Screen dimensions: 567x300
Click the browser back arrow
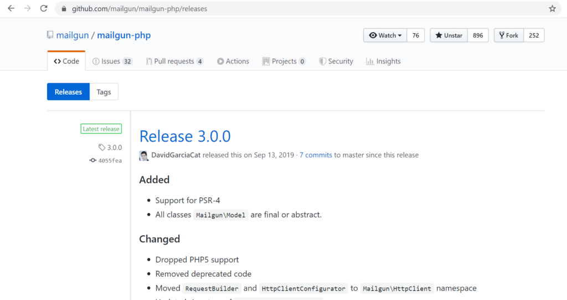(x=11, y=9)
